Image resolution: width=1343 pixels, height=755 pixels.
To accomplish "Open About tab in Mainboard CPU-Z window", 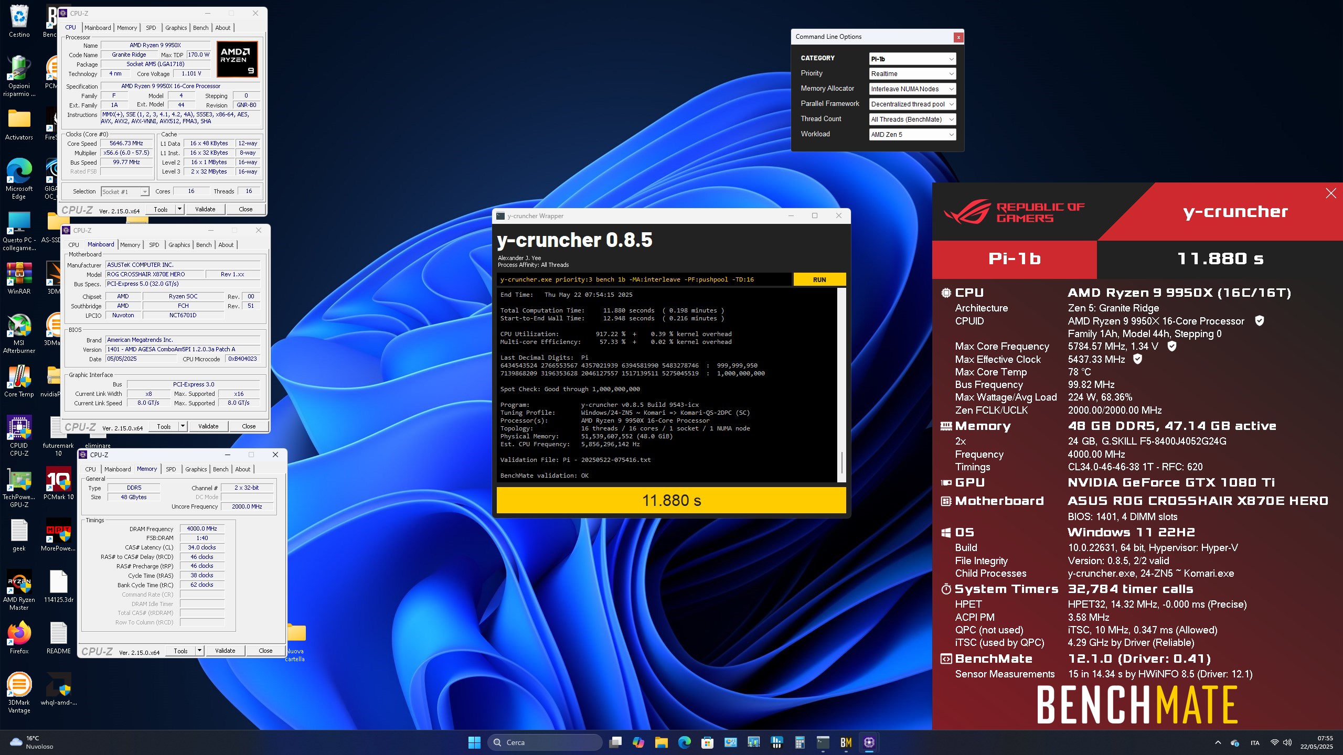I will point(226,245).
